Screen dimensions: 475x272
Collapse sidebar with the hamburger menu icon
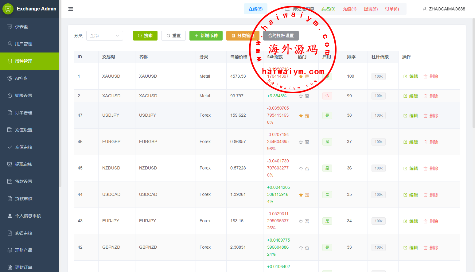click(x=71, y=9)
